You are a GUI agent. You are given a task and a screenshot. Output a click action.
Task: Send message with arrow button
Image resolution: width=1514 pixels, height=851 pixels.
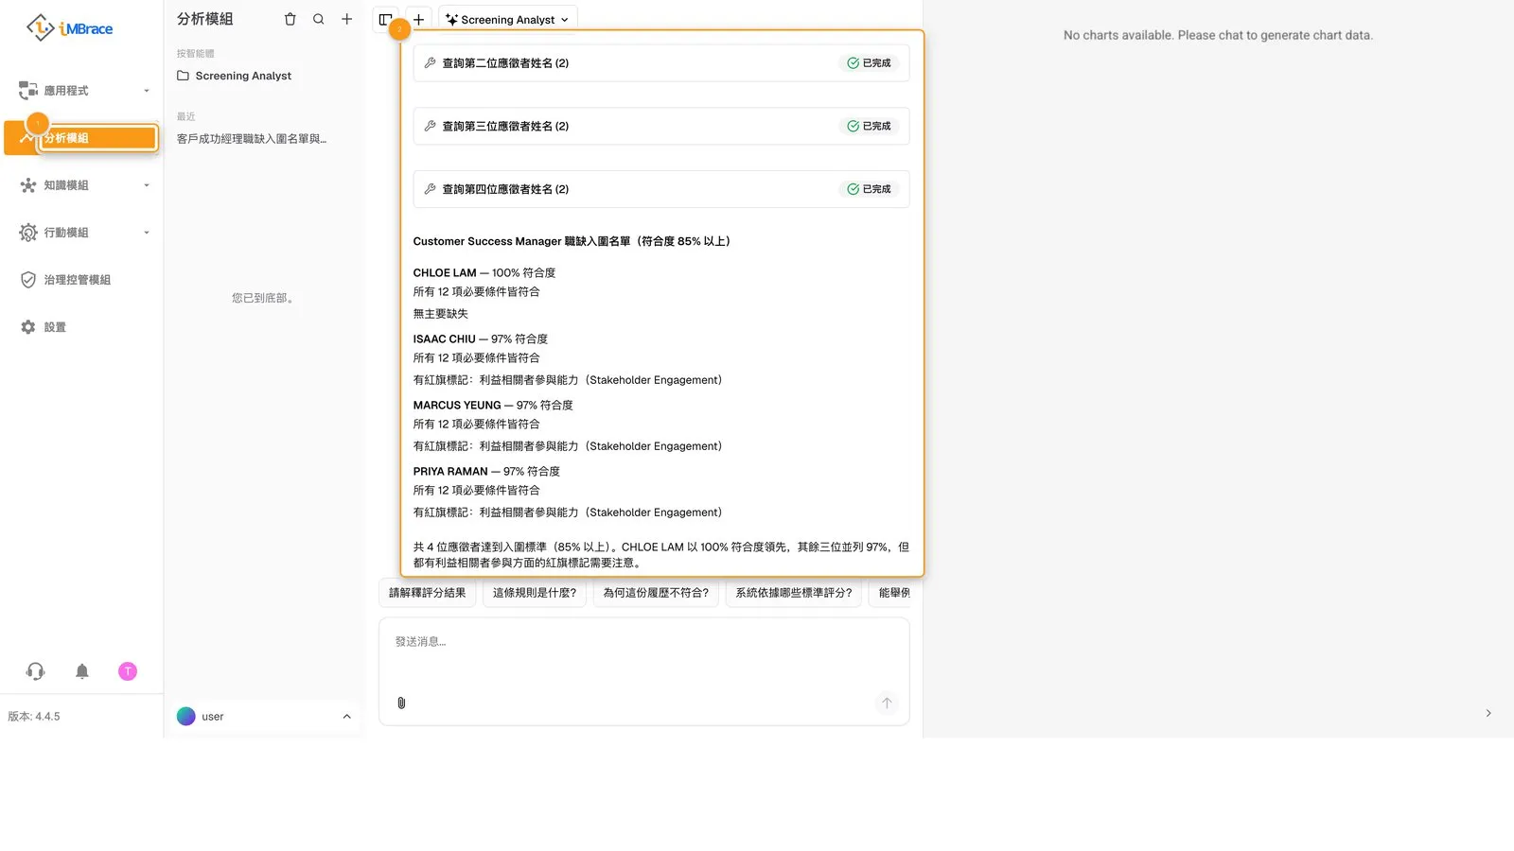coord(887,703)
